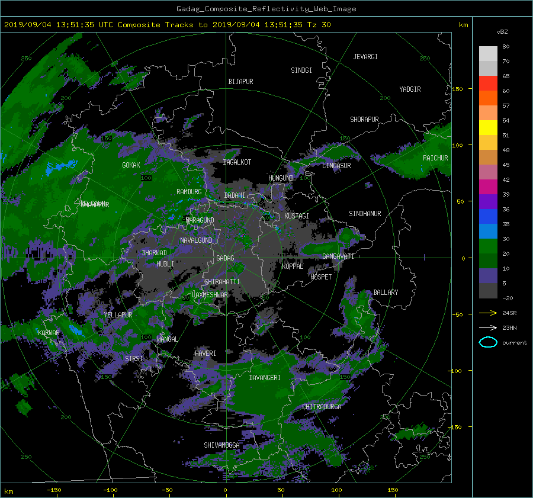Click the RAICHUR city label
Screen dimensions: 533x498
click(x=435, y=158)
